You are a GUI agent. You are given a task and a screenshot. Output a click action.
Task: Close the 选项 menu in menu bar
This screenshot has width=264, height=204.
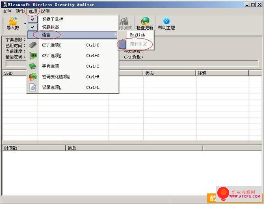point(32,11)
